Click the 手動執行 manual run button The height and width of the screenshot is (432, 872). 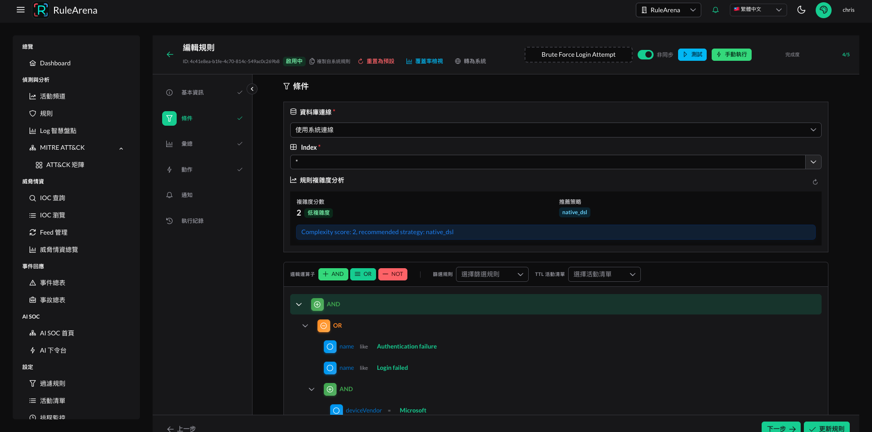coord(732,54)
